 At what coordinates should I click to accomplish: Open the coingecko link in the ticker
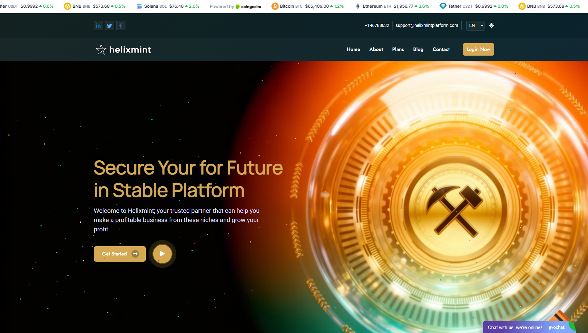click(x=249, y=6)
